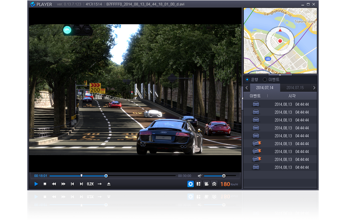Select the topmost row in the event list
This screenshot has height=220, width=346.
[280, 104]
